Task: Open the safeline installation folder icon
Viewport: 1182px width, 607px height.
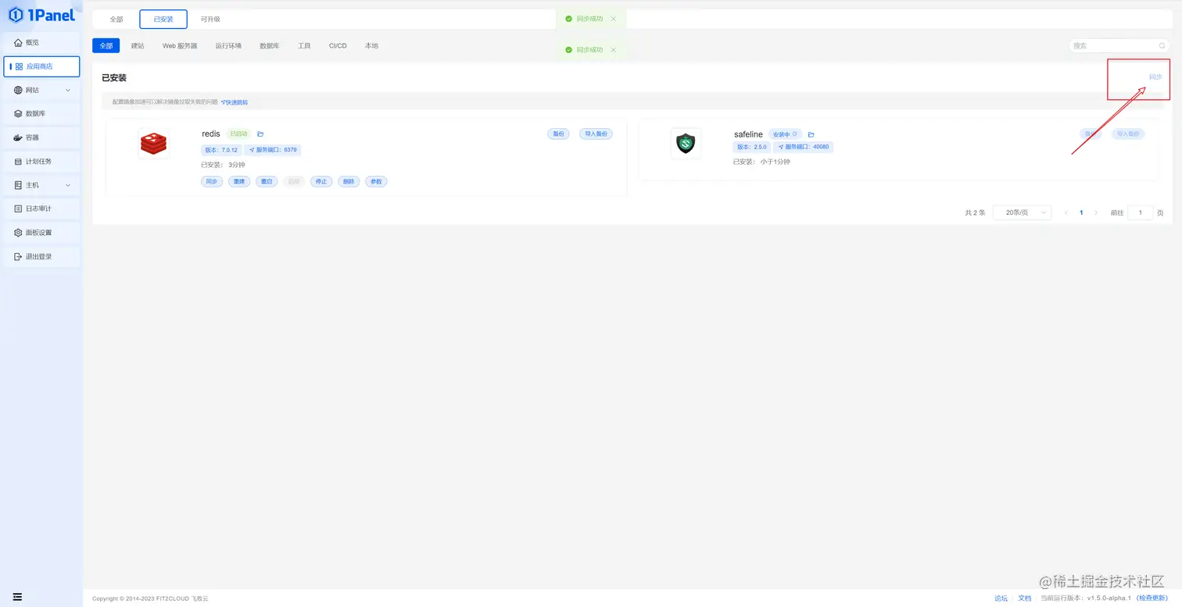Action: tap(811, 134)
